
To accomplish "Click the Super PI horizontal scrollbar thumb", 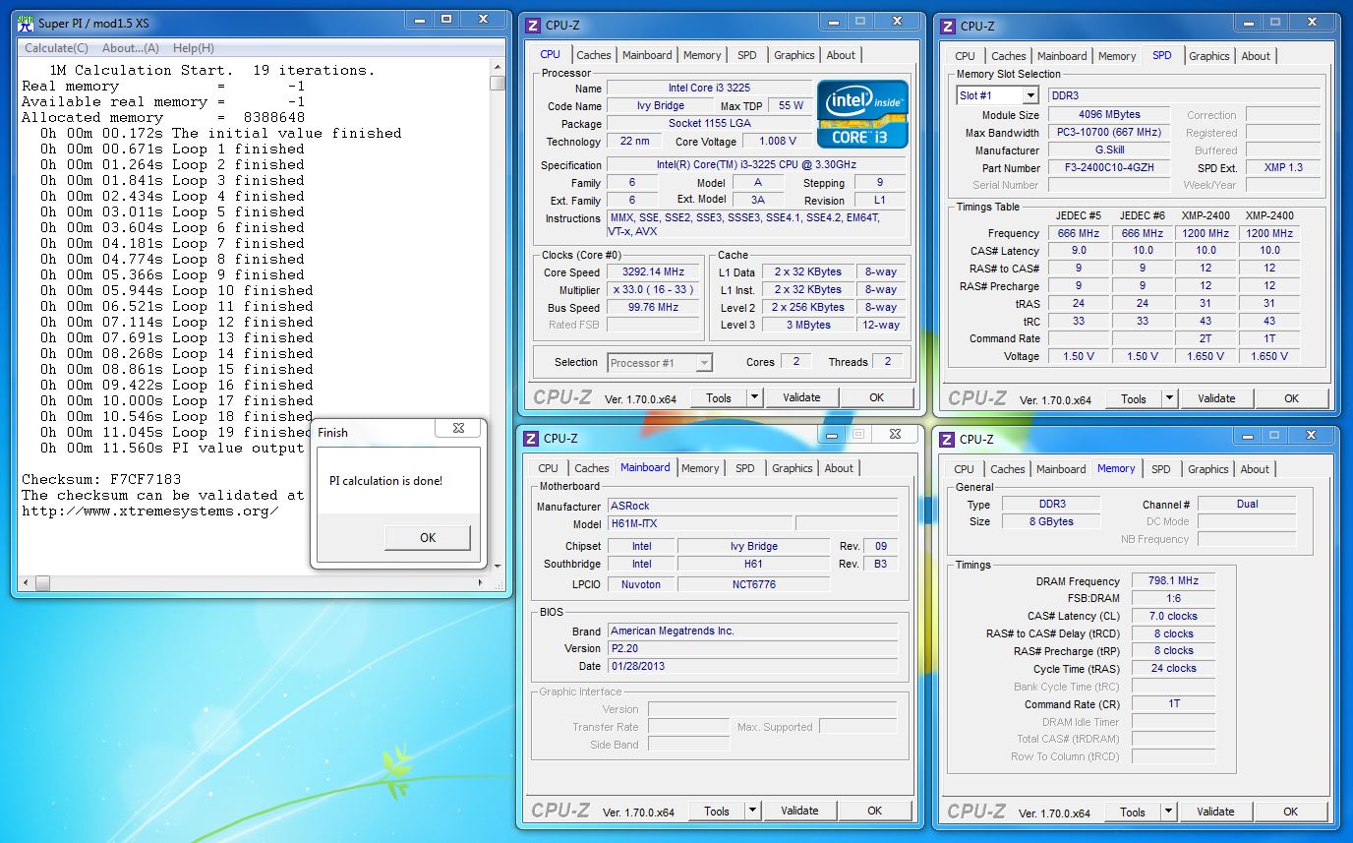I will (42, 583).
